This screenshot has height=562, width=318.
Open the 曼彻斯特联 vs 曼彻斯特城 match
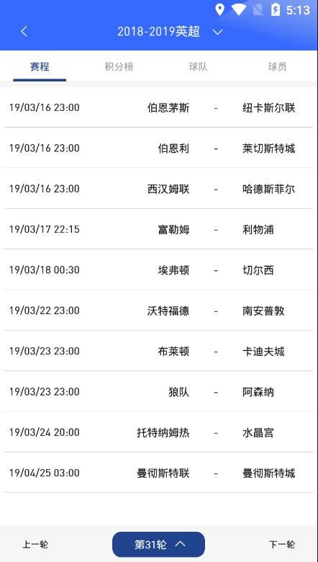point(159,473)
